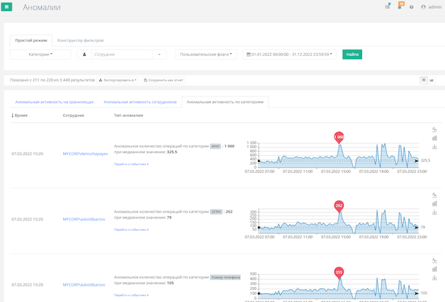Download the first anomaly chart image
The width and height of the screenshot is (445, 302).
tap(435, 147)
